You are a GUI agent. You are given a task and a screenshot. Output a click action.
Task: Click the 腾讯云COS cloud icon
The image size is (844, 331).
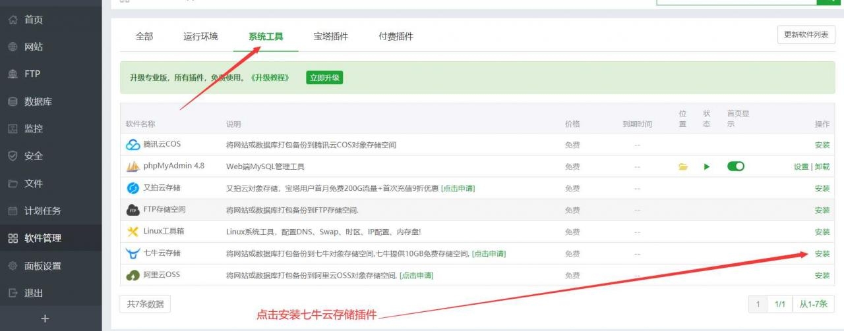(x=133, y=145)
